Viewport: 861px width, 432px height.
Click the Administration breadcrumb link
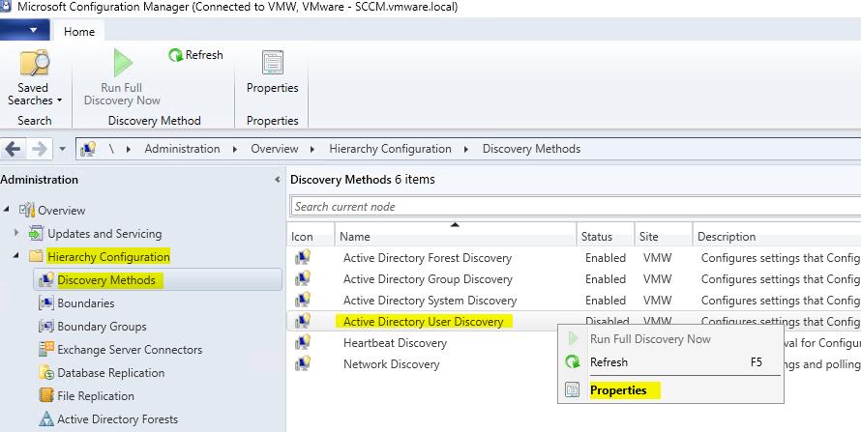(182, 149)
